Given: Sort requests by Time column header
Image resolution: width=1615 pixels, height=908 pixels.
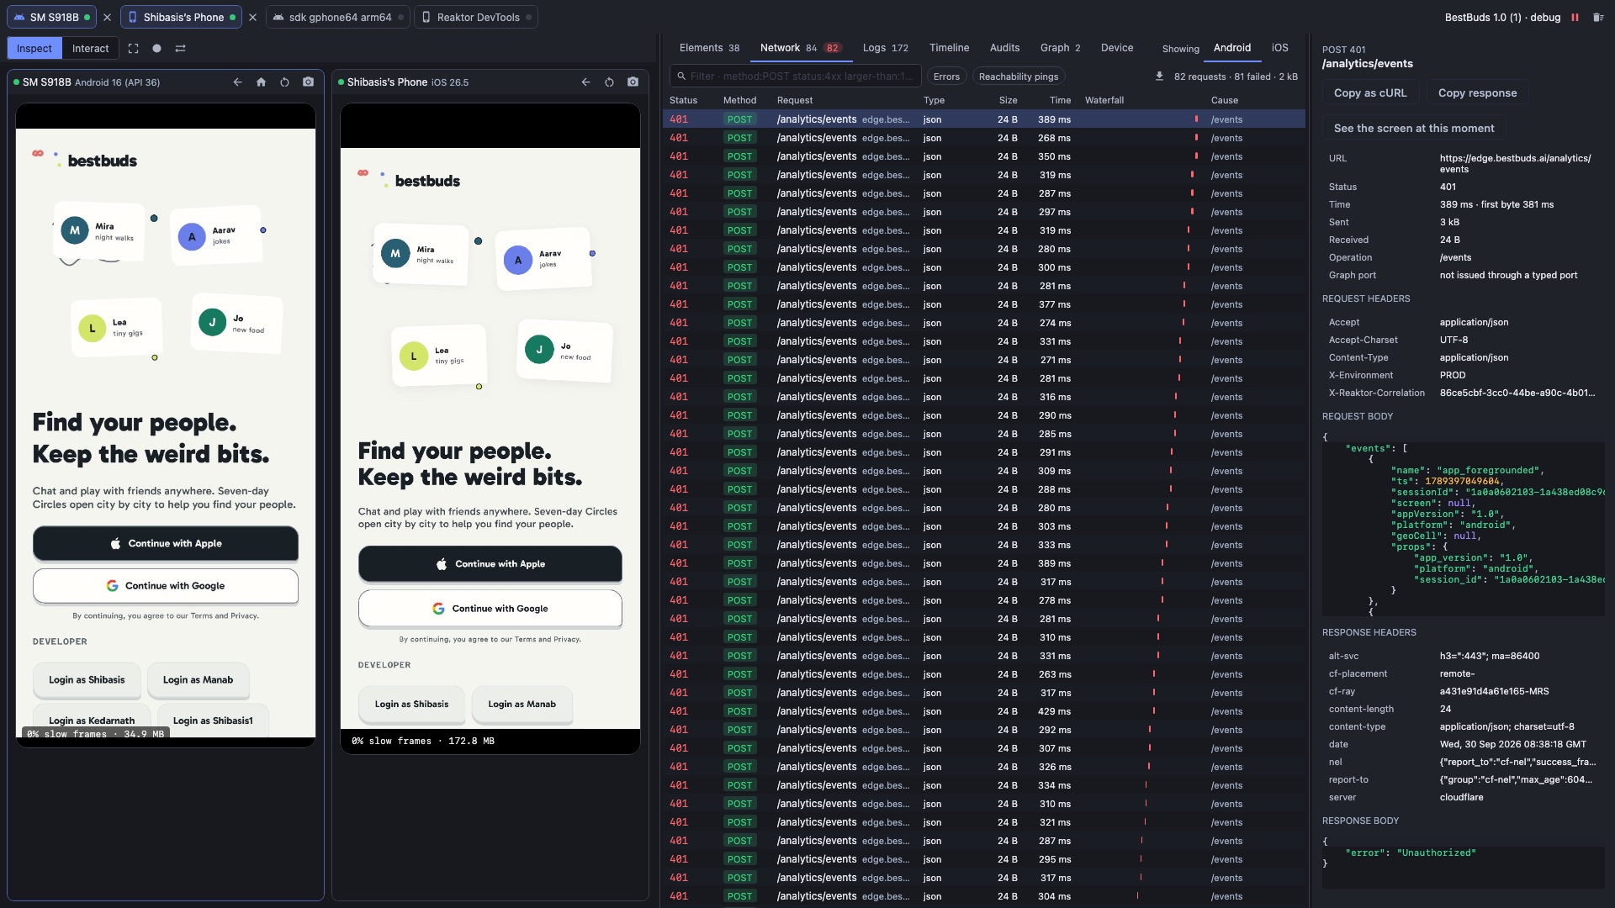Looking at the screenshot, I should (1060, 100).
